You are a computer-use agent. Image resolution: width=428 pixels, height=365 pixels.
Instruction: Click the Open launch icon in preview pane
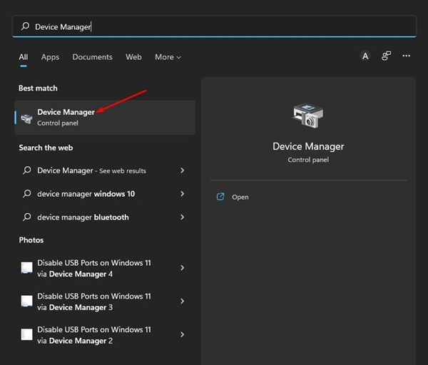pos(220,197)
